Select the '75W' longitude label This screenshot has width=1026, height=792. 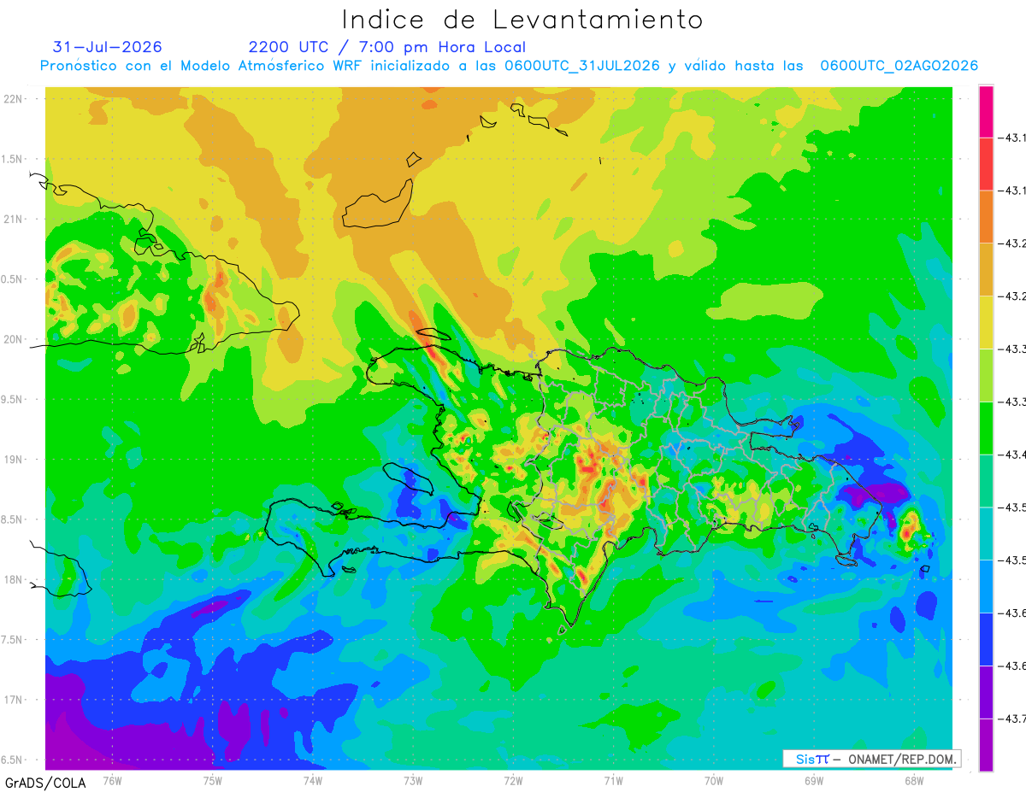[213, 780]
